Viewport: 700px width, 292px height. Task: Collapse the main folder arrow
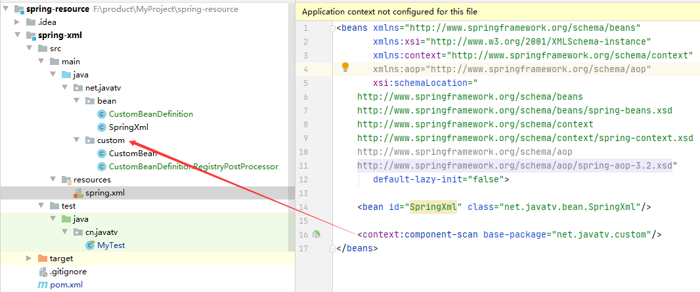[41, 62]
